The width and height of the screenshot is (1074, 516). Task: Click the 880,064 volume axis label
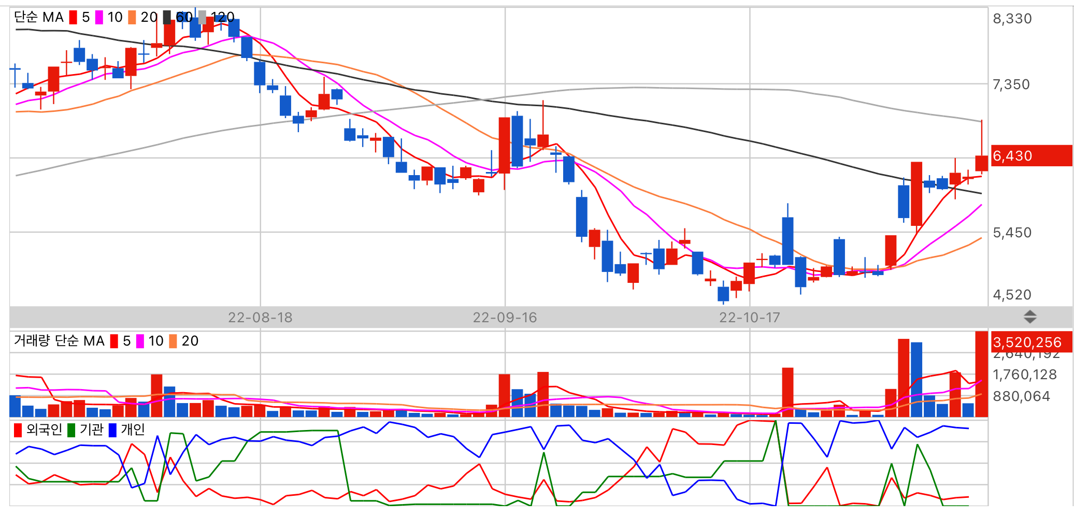tap(1022, 396)
